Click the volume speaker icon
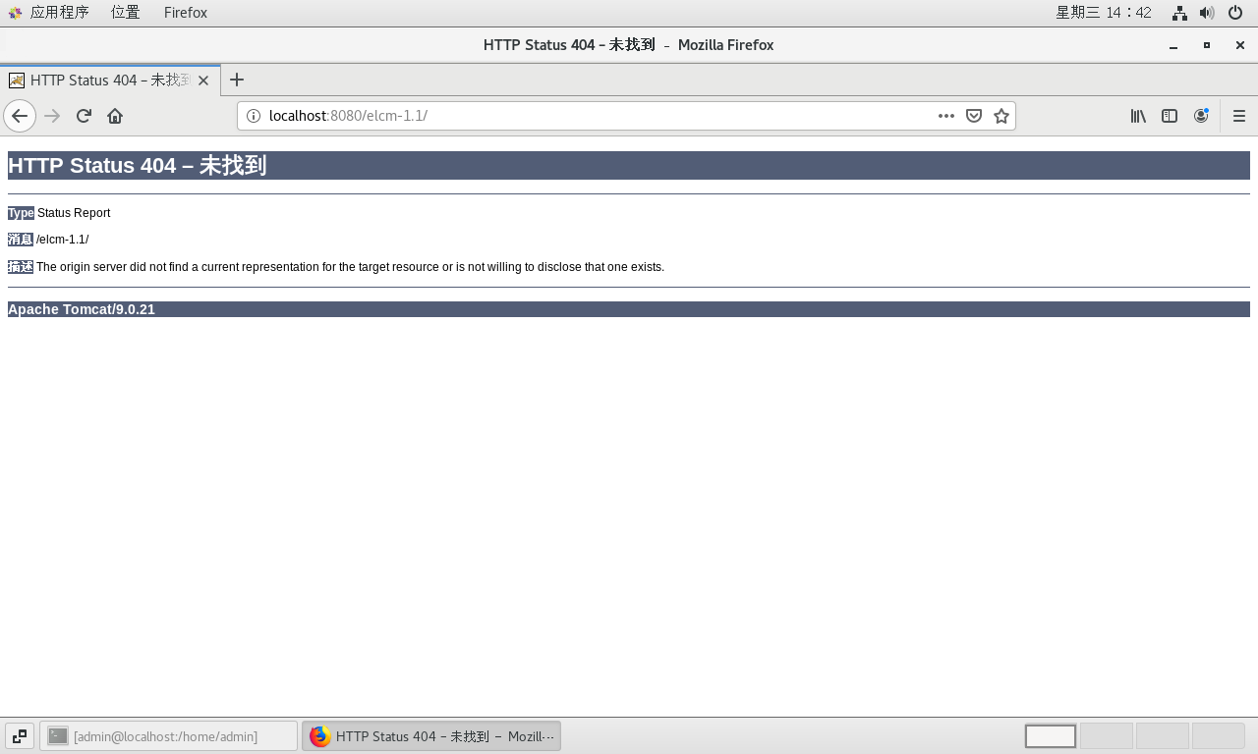Viewport: 1258px width, 754px height. point(1207,13)
